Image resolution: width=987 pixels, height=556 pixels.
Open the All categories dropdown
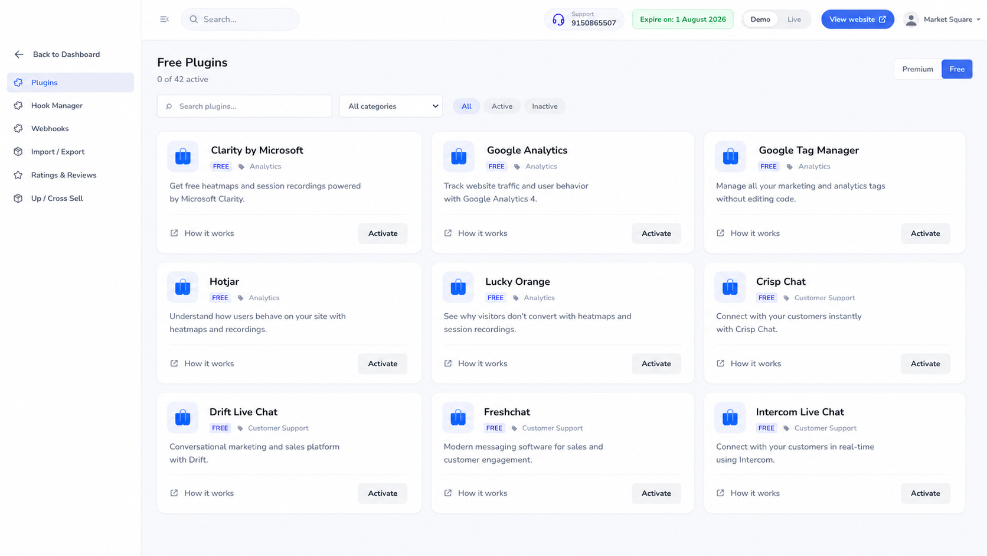(x=391, y=106)
